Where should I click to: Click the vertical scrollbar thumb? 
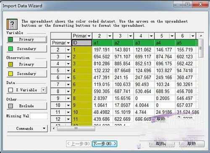tap(201, 48)
